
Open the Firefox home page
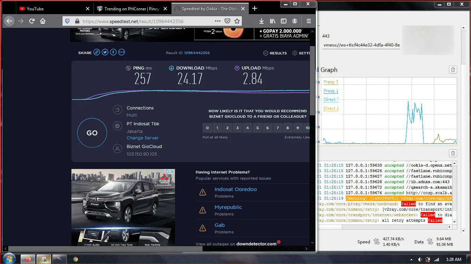pyautogui.click(x=43, y=21)
